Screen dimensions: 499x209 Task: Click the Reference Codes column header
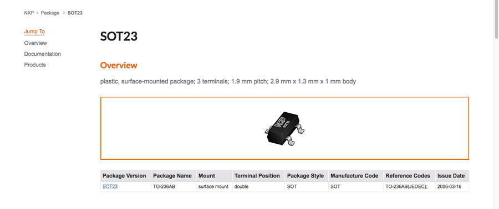409,176
